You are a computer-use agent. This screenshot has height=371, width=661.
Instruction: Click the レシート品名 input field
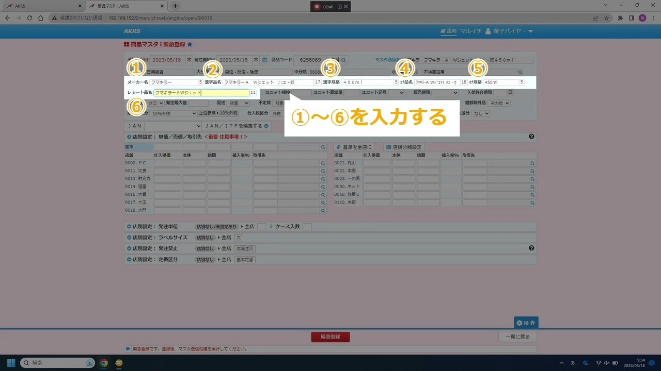click(201, 93)
